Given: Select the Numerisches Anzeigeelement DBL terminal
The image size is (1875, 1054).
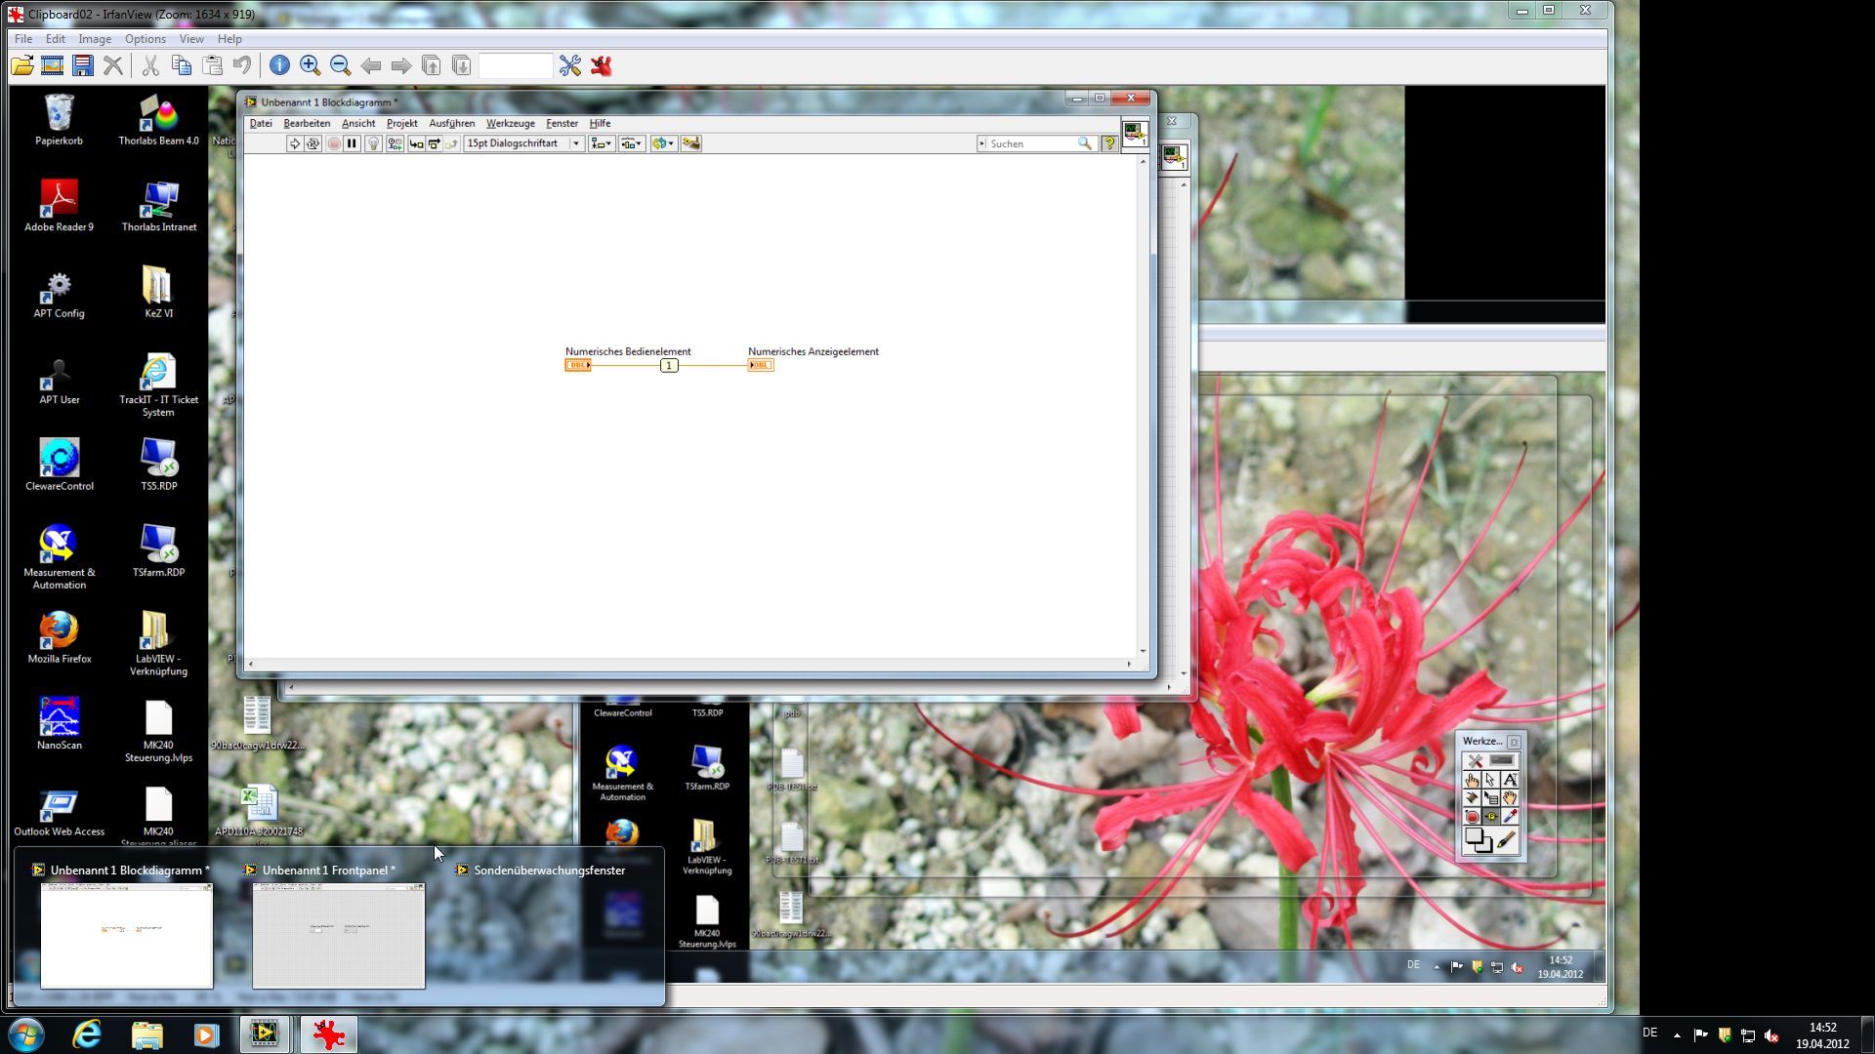Looking at the screenshot, I should pos(761,365).
